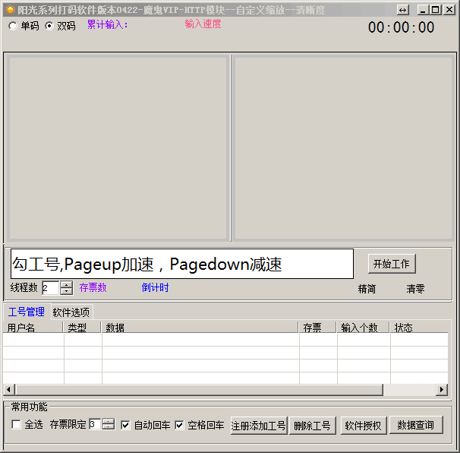This screenshot has width=460, height=453.
Task: Click the 类型 column header
Action: (x=82, y=328)
